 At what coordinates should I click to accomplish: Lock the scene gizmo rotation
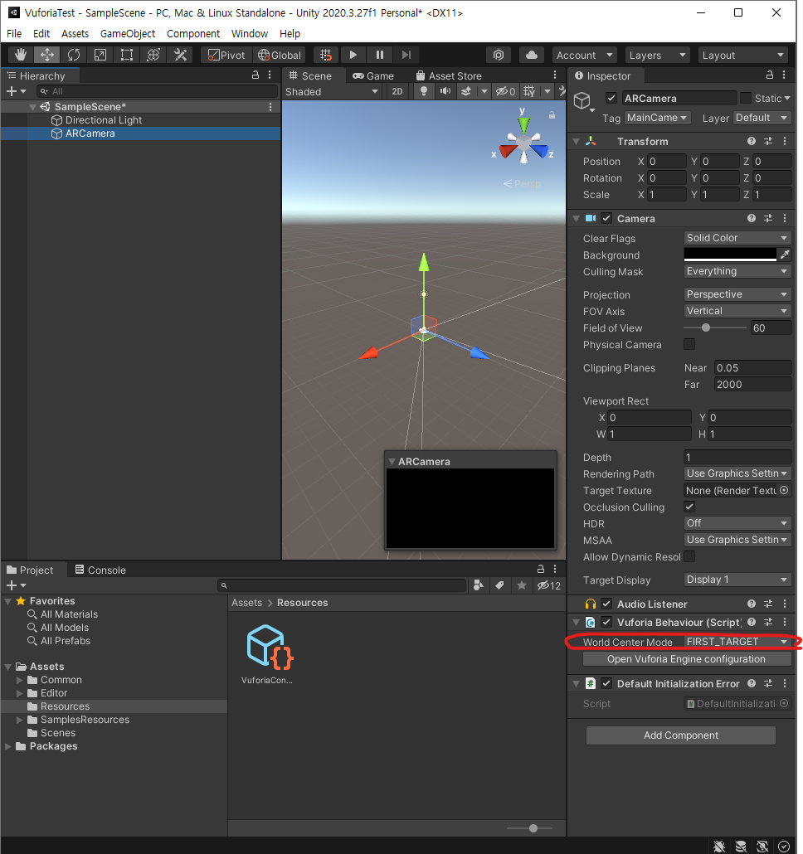pyautogui.click(x=552, y=115)
